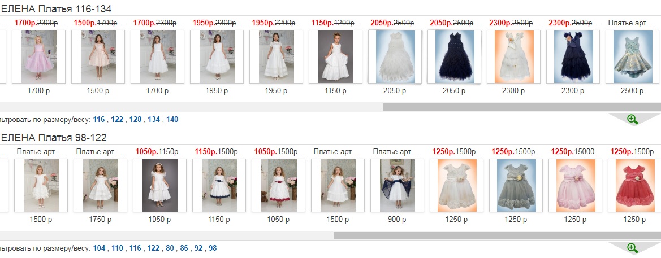The height and width of the screenshot is (258, 661).
Task: Open the navy cape dress thumbnail priced 900 р
Action: (x=398, y=186)
